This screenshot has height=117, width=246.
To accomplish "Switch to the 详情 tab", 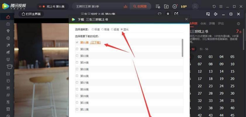I will tap(212, 23).
